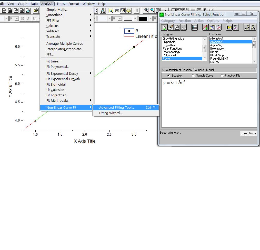The width and height of the screenshot is (260, 250).
Task: Expand the Calculus submenu
Action: (x=67, y=26)
